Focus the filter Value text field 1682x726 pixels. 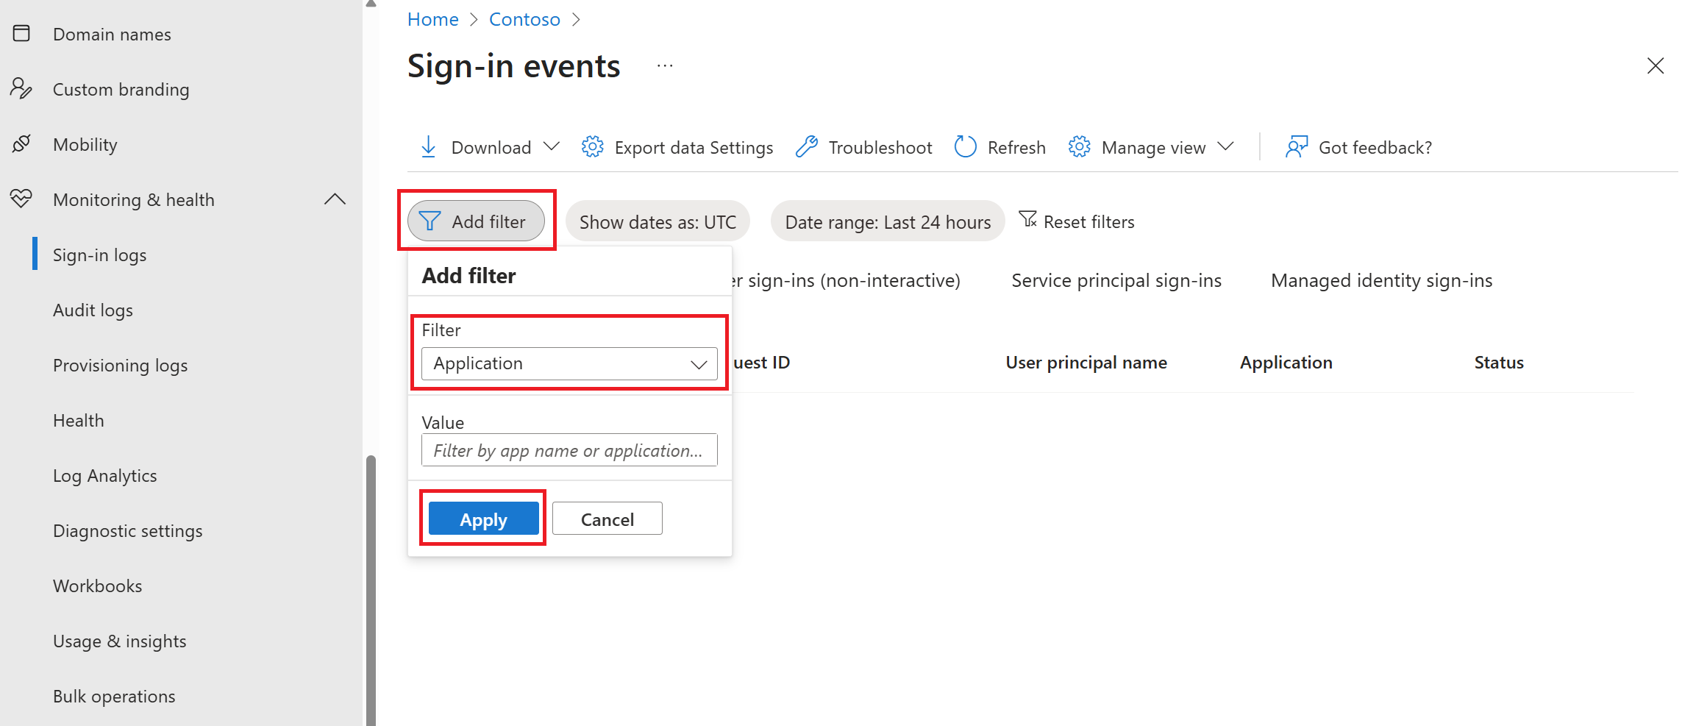(x=569, y=450)
